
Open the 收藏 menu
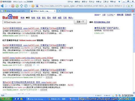(x=99, y=2)
